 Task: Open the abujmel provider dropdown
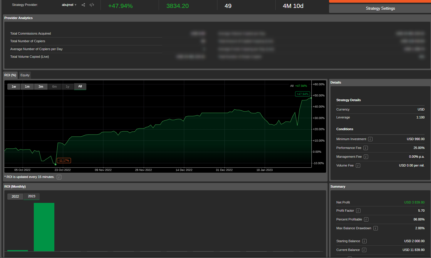(x=69, y=5)
